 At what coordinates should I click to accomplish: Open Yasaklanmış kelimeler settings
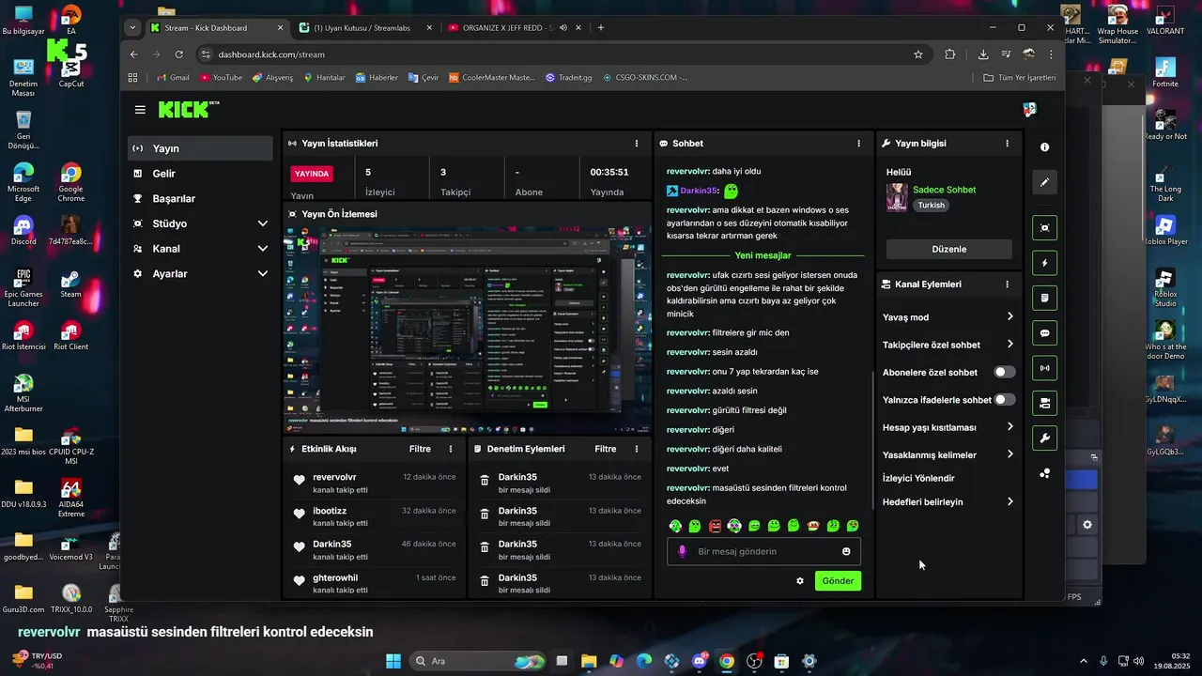coord(948,454)
